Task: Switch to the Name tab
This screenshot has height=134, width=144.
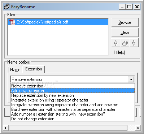Action: tap(15, 70)
